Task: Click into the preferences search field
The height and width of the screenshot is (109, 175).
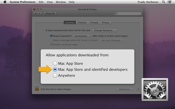Action: (128, 13)
